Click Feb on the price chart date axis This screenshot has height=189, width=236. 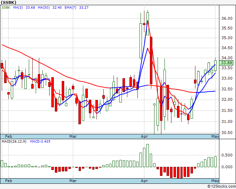point(8,136)
